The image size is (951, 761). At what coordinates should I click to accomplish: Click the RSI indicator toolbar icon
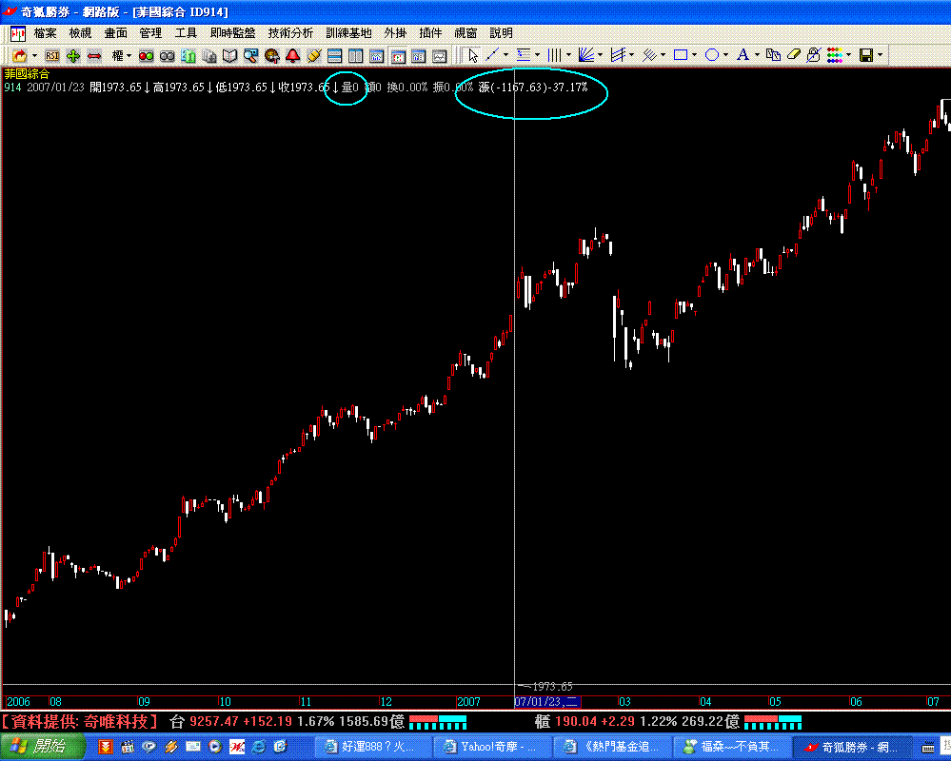click(52, 56)
